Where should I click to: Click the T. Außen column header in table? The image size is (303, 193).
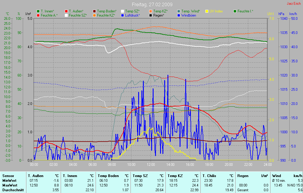tap(36, 176)
